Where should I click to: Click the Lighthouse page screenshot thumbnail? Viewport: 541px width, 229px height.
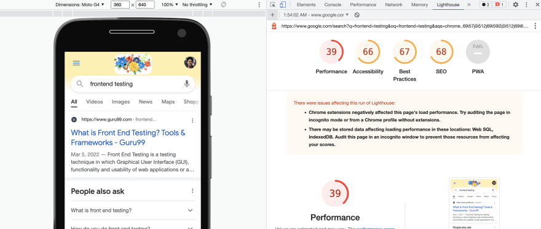tap(474, 203)
